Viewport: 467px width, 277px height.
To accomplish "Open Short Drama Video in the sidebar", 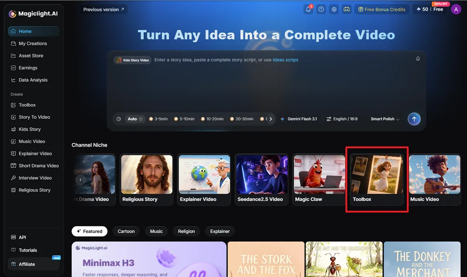I will click(34, 166).
